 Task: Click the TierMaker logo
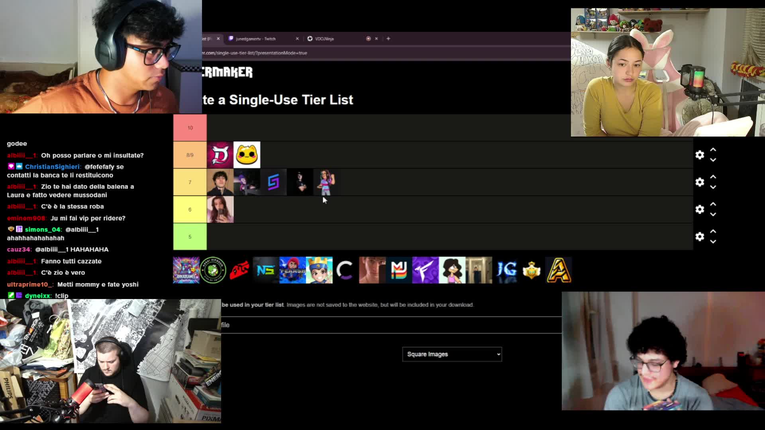[x=228, y=72]
